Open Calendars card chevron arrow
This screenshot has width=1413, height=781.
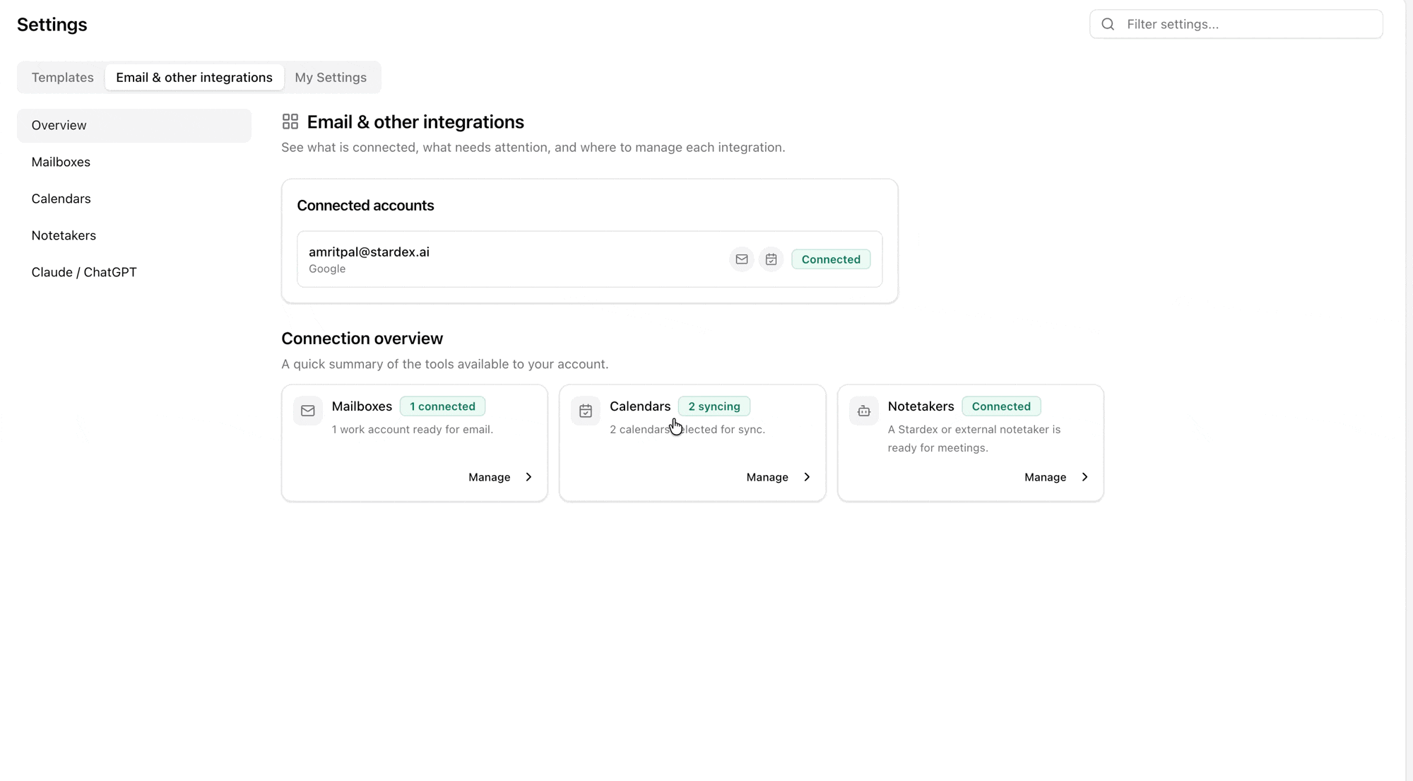pyautogui.click(x=807, y=477)
